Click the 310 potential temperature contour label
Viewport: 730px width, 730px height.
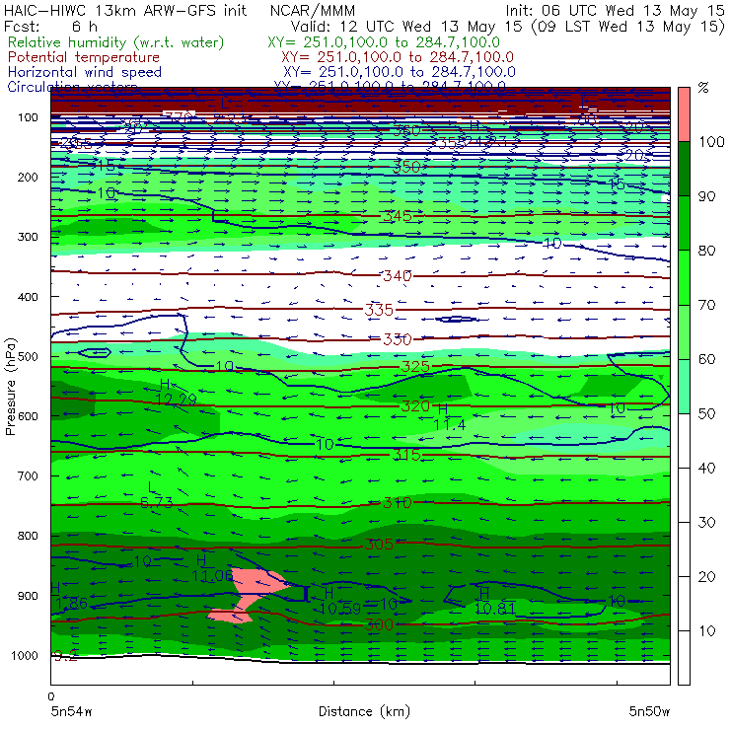398,503
